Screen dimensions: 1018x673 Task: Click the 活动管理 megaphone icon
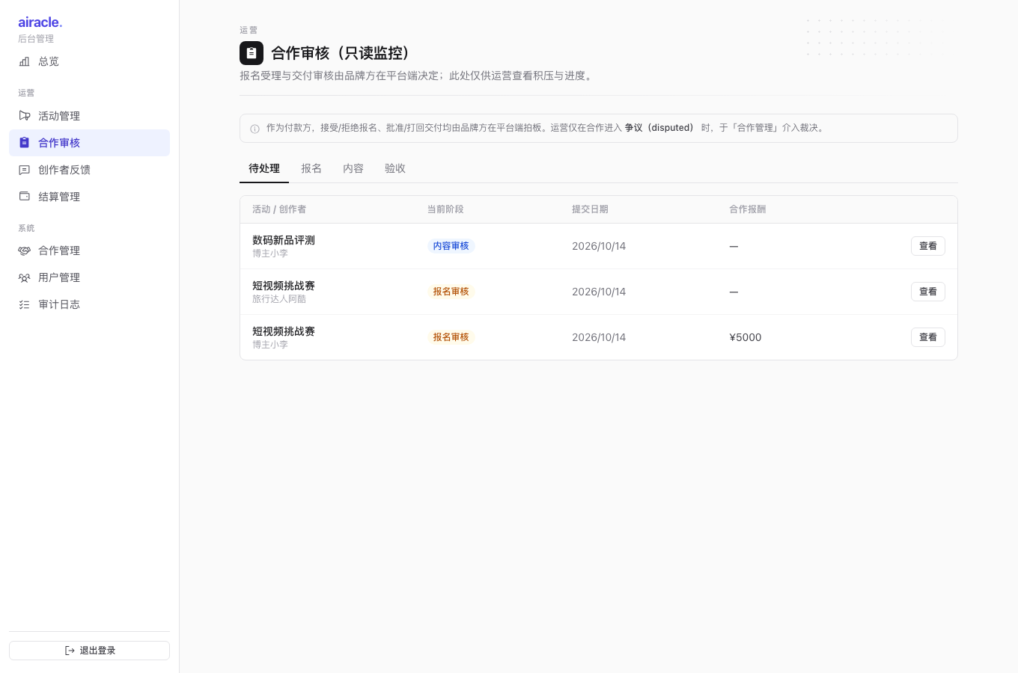point(24,116)
